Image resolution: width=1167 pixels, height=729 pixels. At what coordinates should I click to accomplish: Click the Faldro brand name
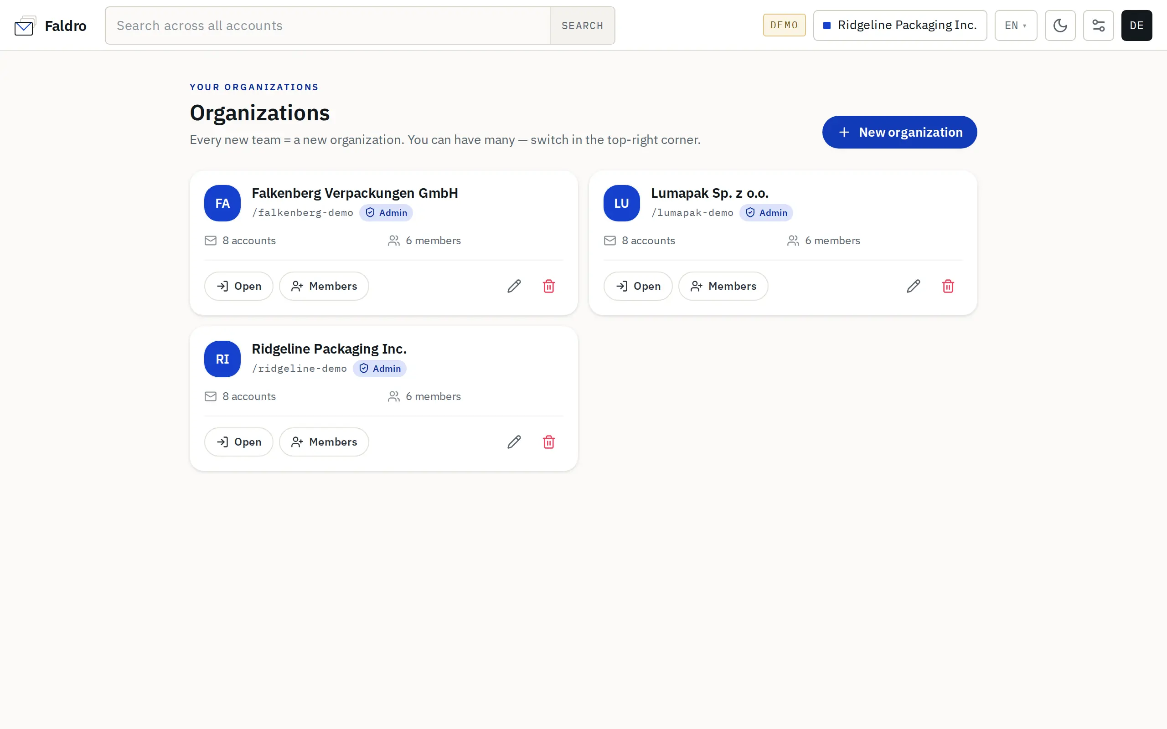click(x=66, y=26)
